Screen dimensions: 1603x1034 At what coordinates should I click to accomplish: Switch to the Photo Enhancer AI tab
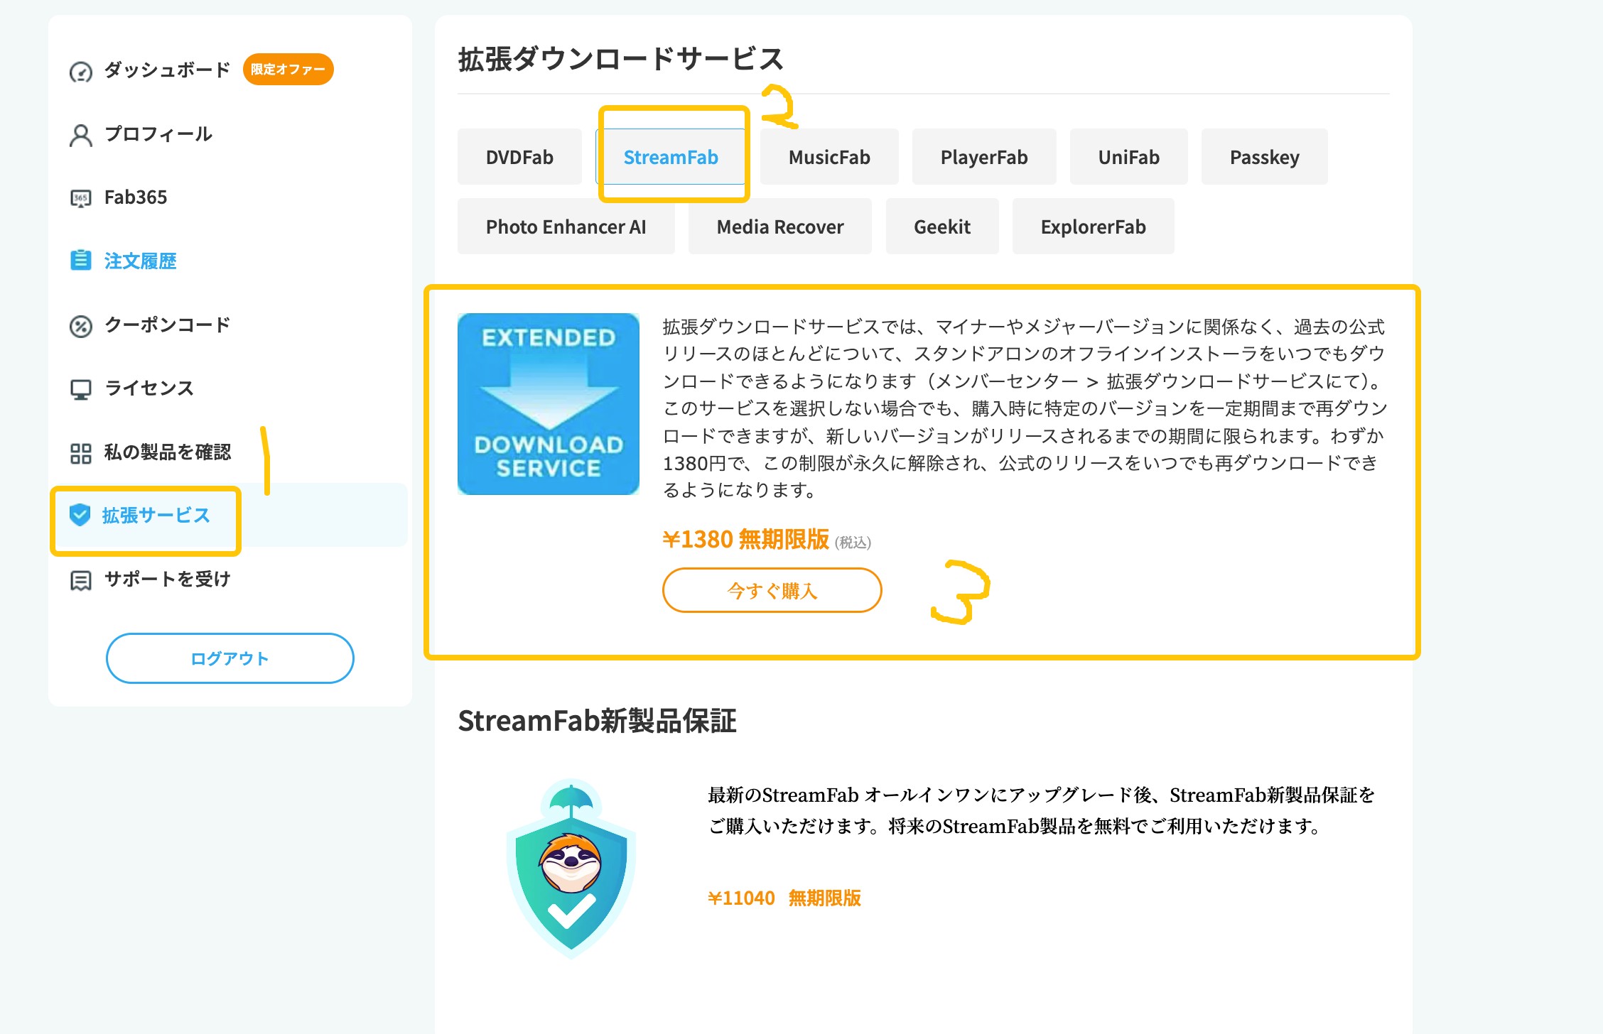pyautogui.click(x=566, y=227)
